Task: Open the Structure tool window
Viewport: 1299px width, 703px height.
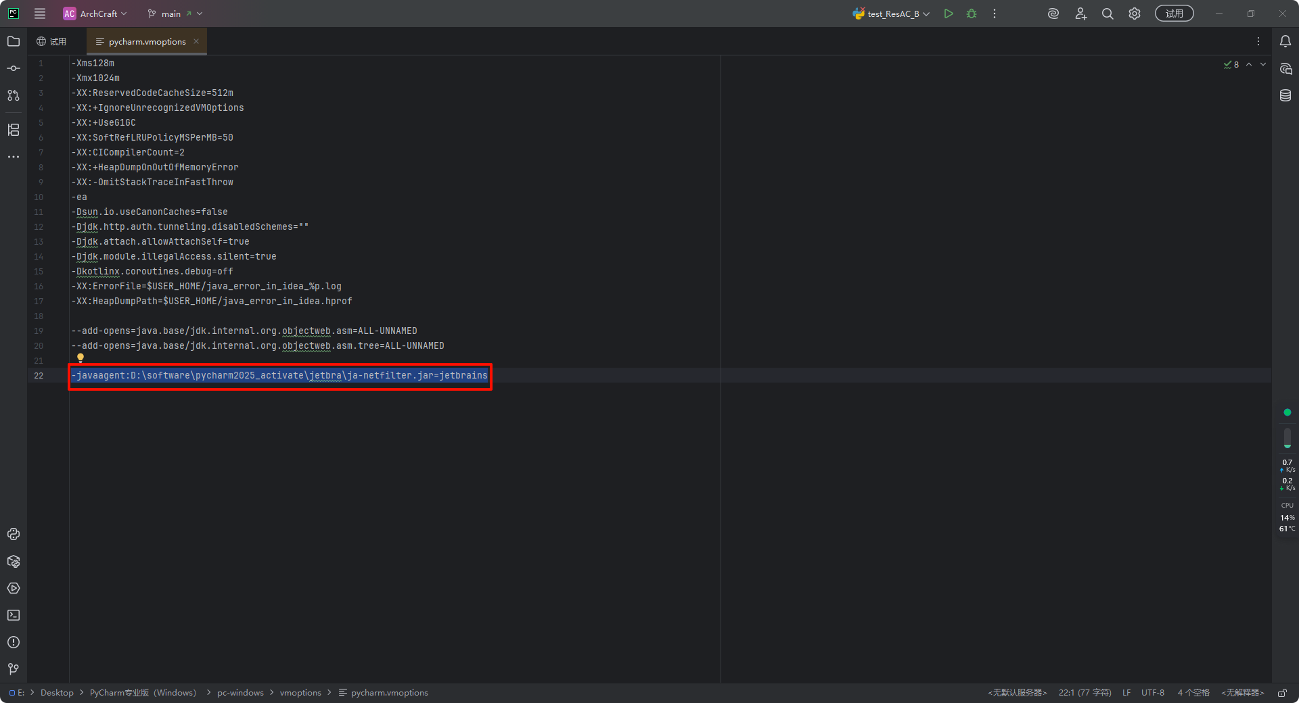Action: [14, 130]
